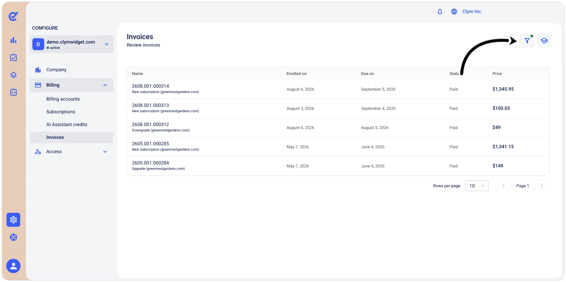The height and width of the screenshot is (282, 566).
Task: Open the user profile avatar
Action: pos(13,266)
